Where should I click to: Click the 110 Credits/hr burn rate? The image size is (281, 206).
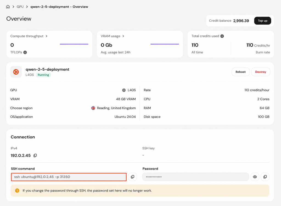coord(258,45)
